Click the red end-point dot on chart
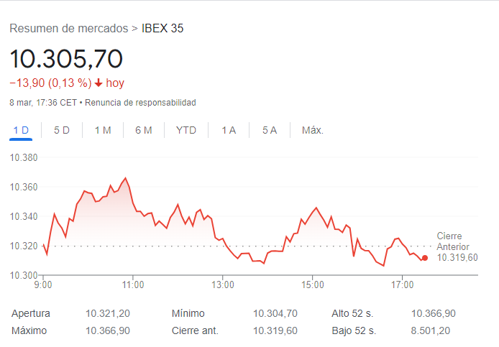This screenshot has height=347, width=499. tap(425, 257)
